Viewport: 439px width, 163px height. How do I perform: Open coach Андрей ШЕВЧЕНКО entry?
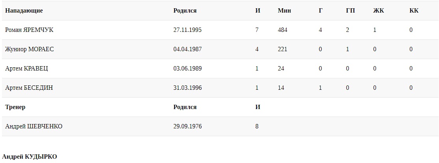34,126
